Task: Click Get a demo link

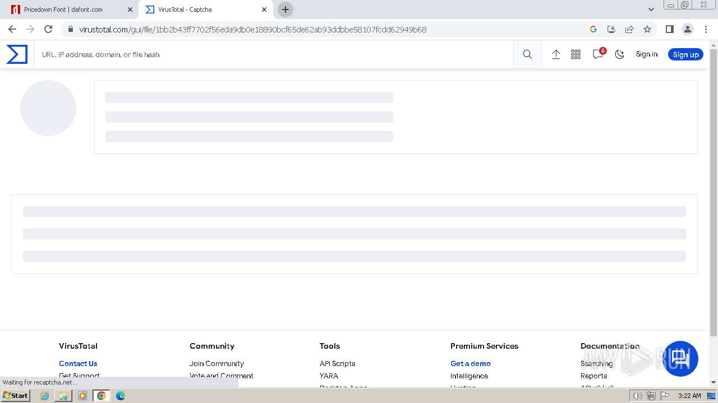Action: (x=471, y=363)
